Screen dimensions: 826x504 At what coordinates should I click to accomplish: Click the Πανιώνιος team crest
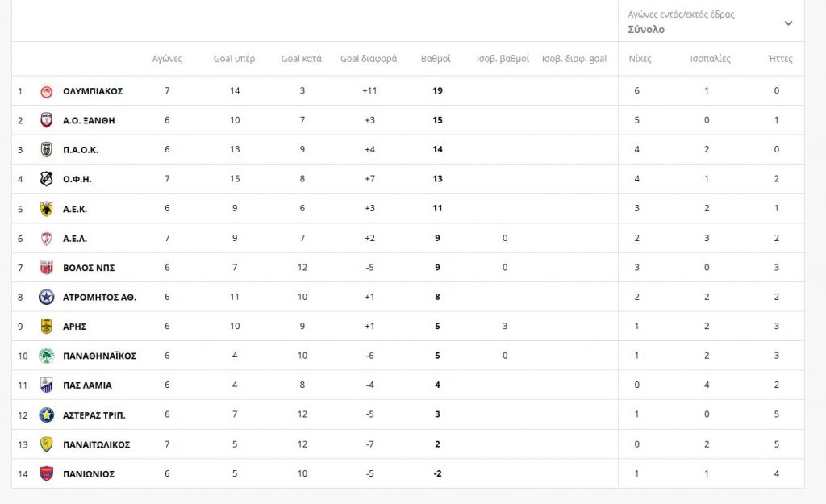point(47,473)
